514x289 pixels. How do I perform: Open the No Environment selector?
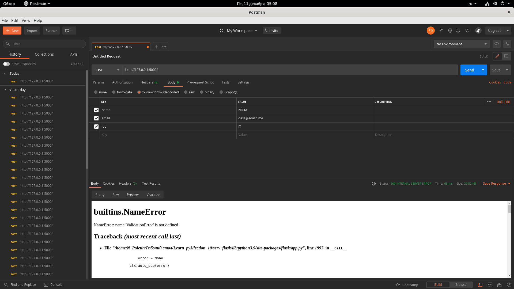pyautogui.click(x=462, y=44)
